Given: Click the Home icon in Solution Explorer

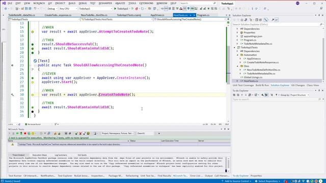Looking at the screenshot, I should 242,20.
